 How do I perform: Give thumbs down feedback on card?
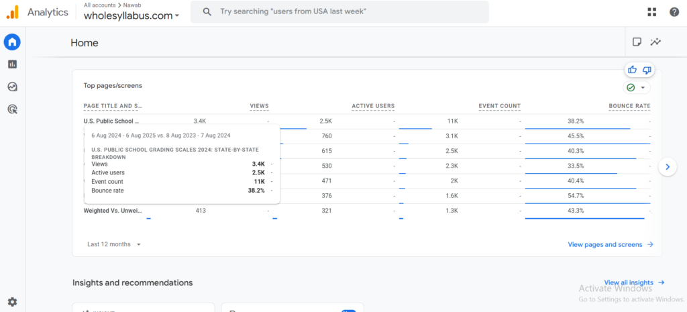point(647,70)
